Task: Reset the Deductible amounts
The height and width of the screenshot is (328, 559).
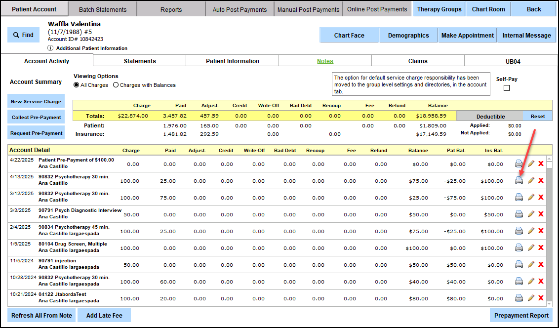Action: (538, 117)
